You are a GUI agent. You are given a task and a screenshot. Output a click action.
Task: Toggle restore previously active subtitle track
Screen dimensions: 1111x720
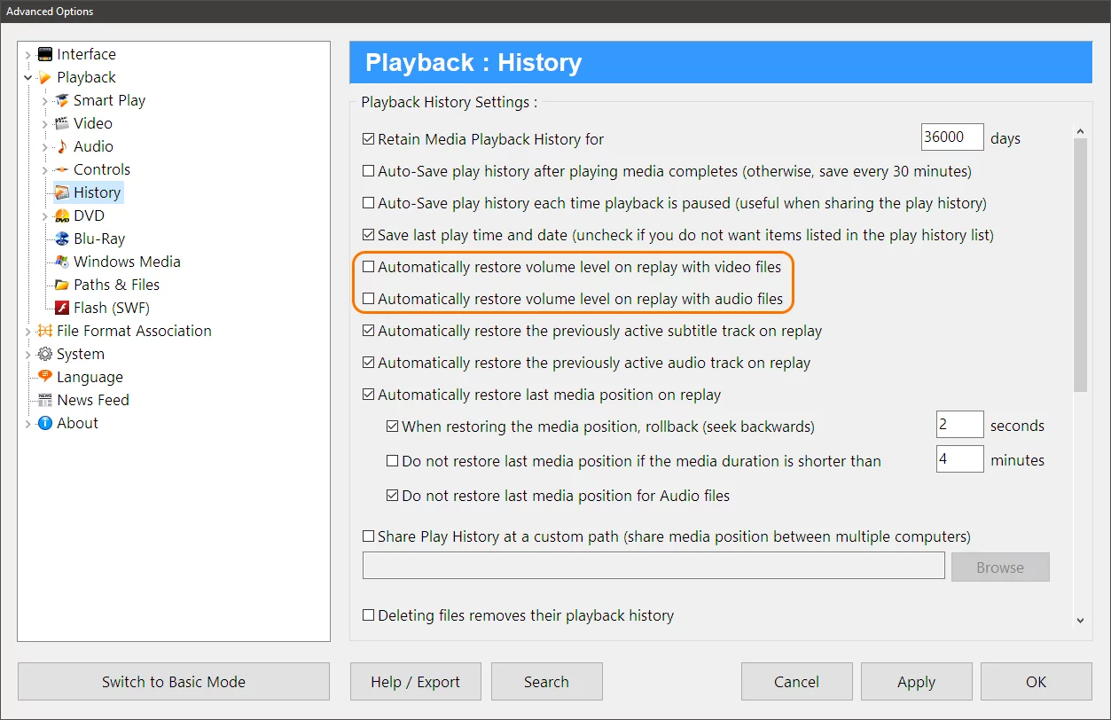(x=369, y=331)
